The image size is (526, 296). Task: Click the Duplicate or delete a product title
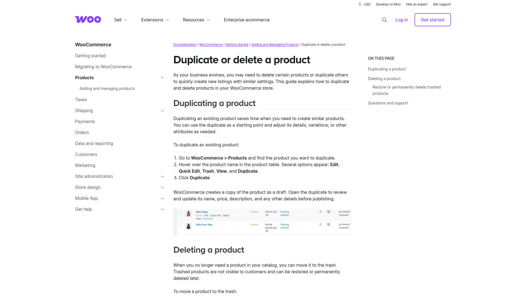[x=242, y=60]
